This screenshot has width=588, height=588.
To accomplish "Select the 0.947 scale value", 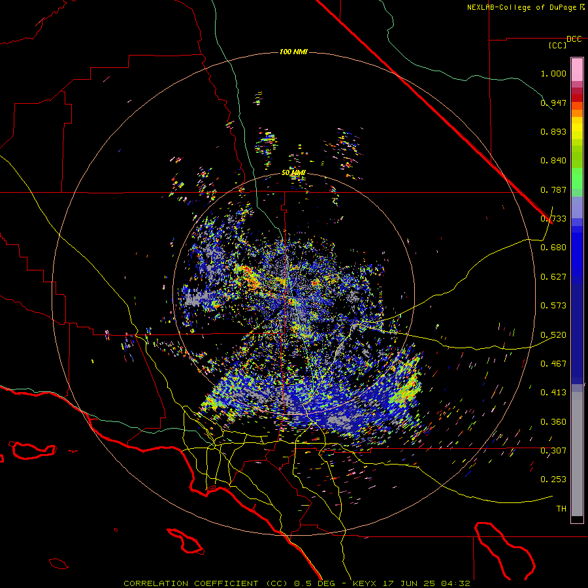I will point(553,103).
